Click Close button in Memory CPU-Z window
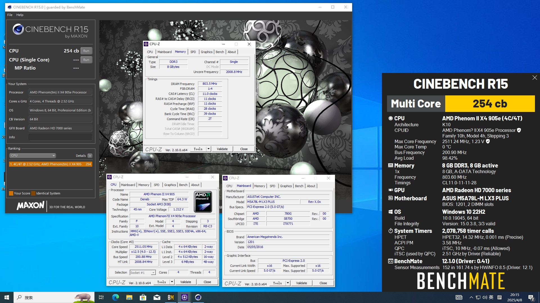The height and width of the screenshot is (303, 540). (x=244, y=149)
